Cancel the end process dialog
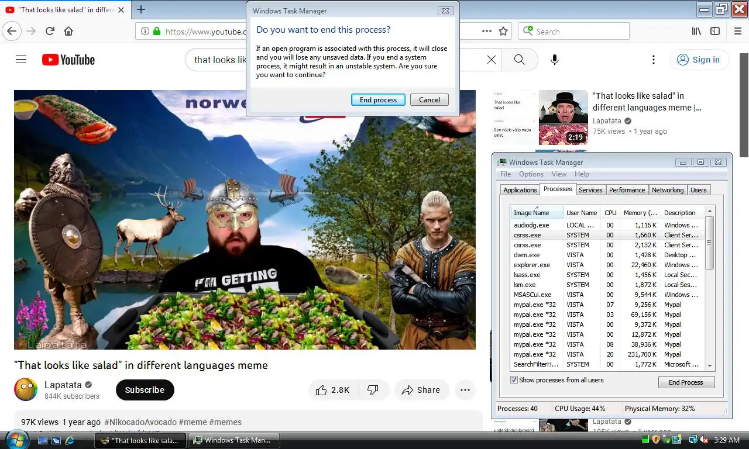Viewport: 749px width, 449px height. [430, 100]
